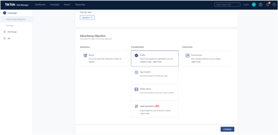Click the Continue button
The image size is (278, 135).
(x=227, y=129)
